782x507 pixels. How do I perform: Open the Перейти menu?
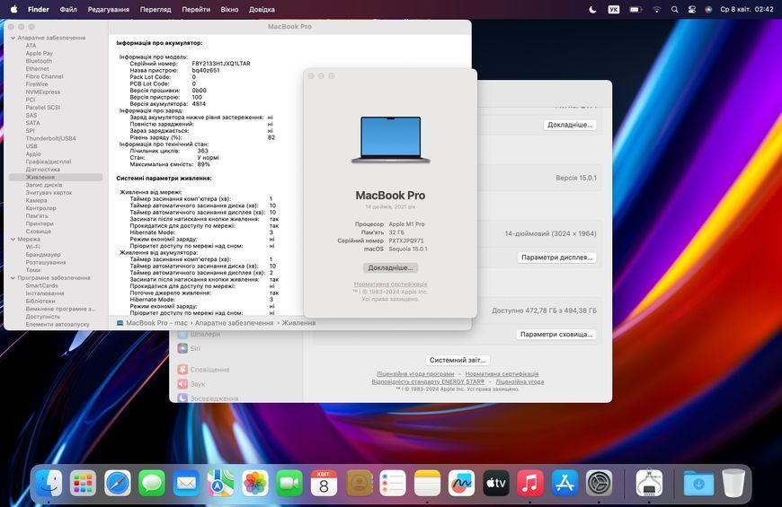point(196,9)
